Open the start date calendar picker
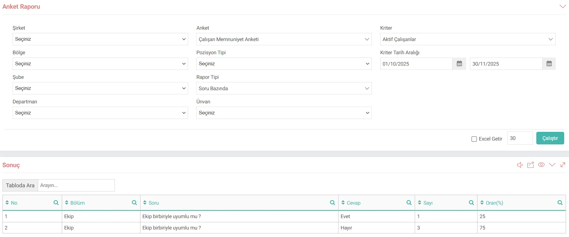This screenshot has height=237, width=569. [x=459, y=64]
